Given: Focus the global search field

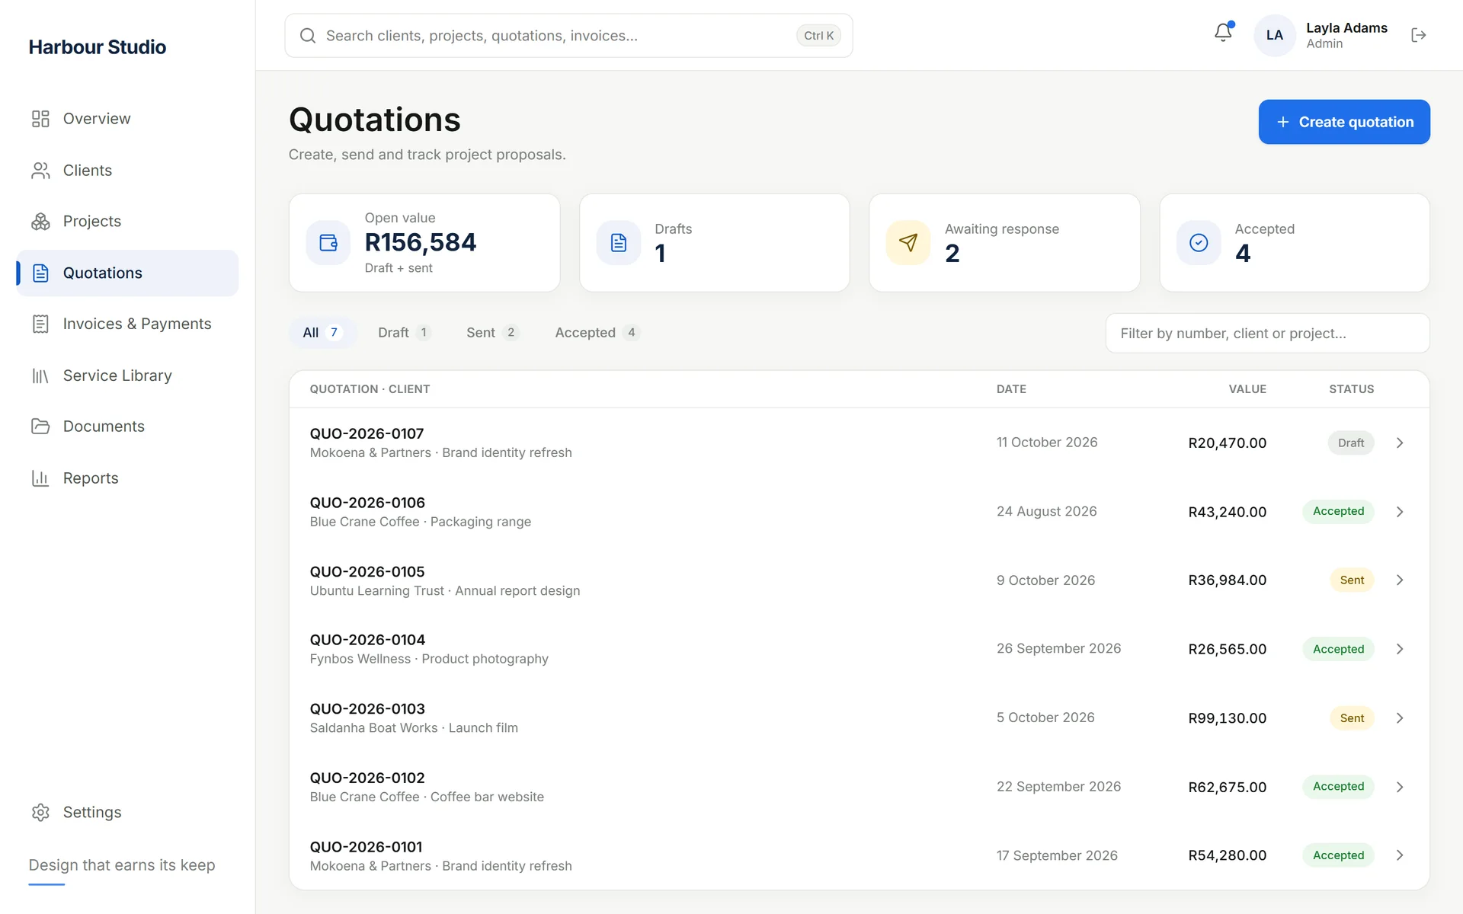Looking at the screenshot, I should pyautogui.click(x=568, y=36).
